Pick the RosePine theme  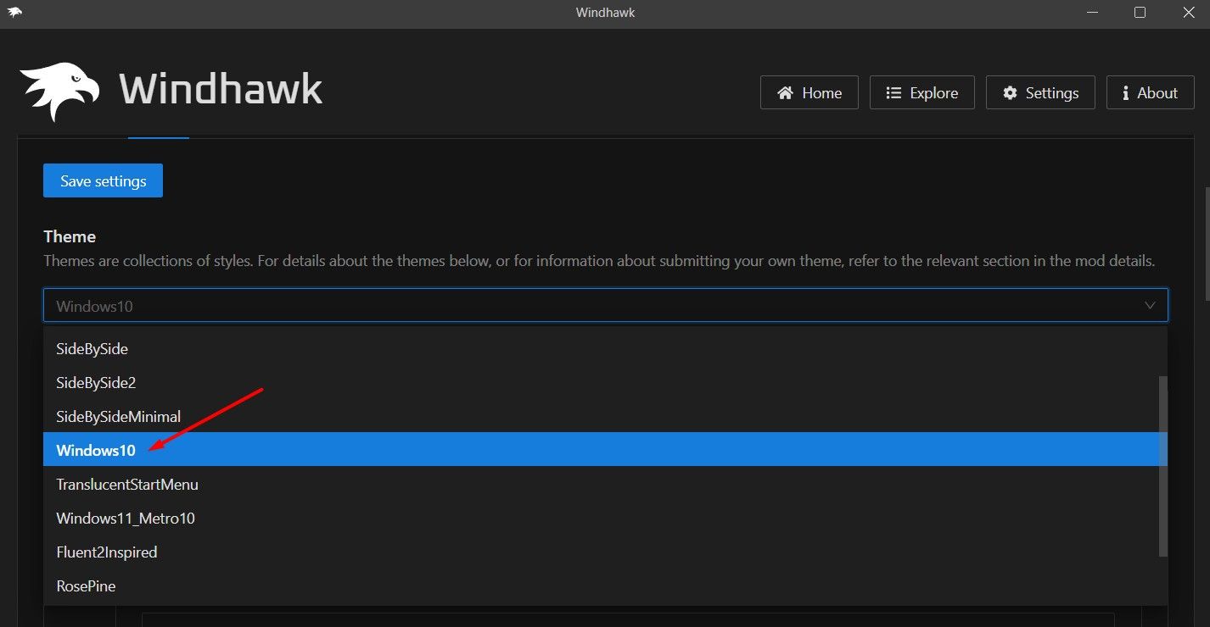pyautogui.click(x=605, y=585)
